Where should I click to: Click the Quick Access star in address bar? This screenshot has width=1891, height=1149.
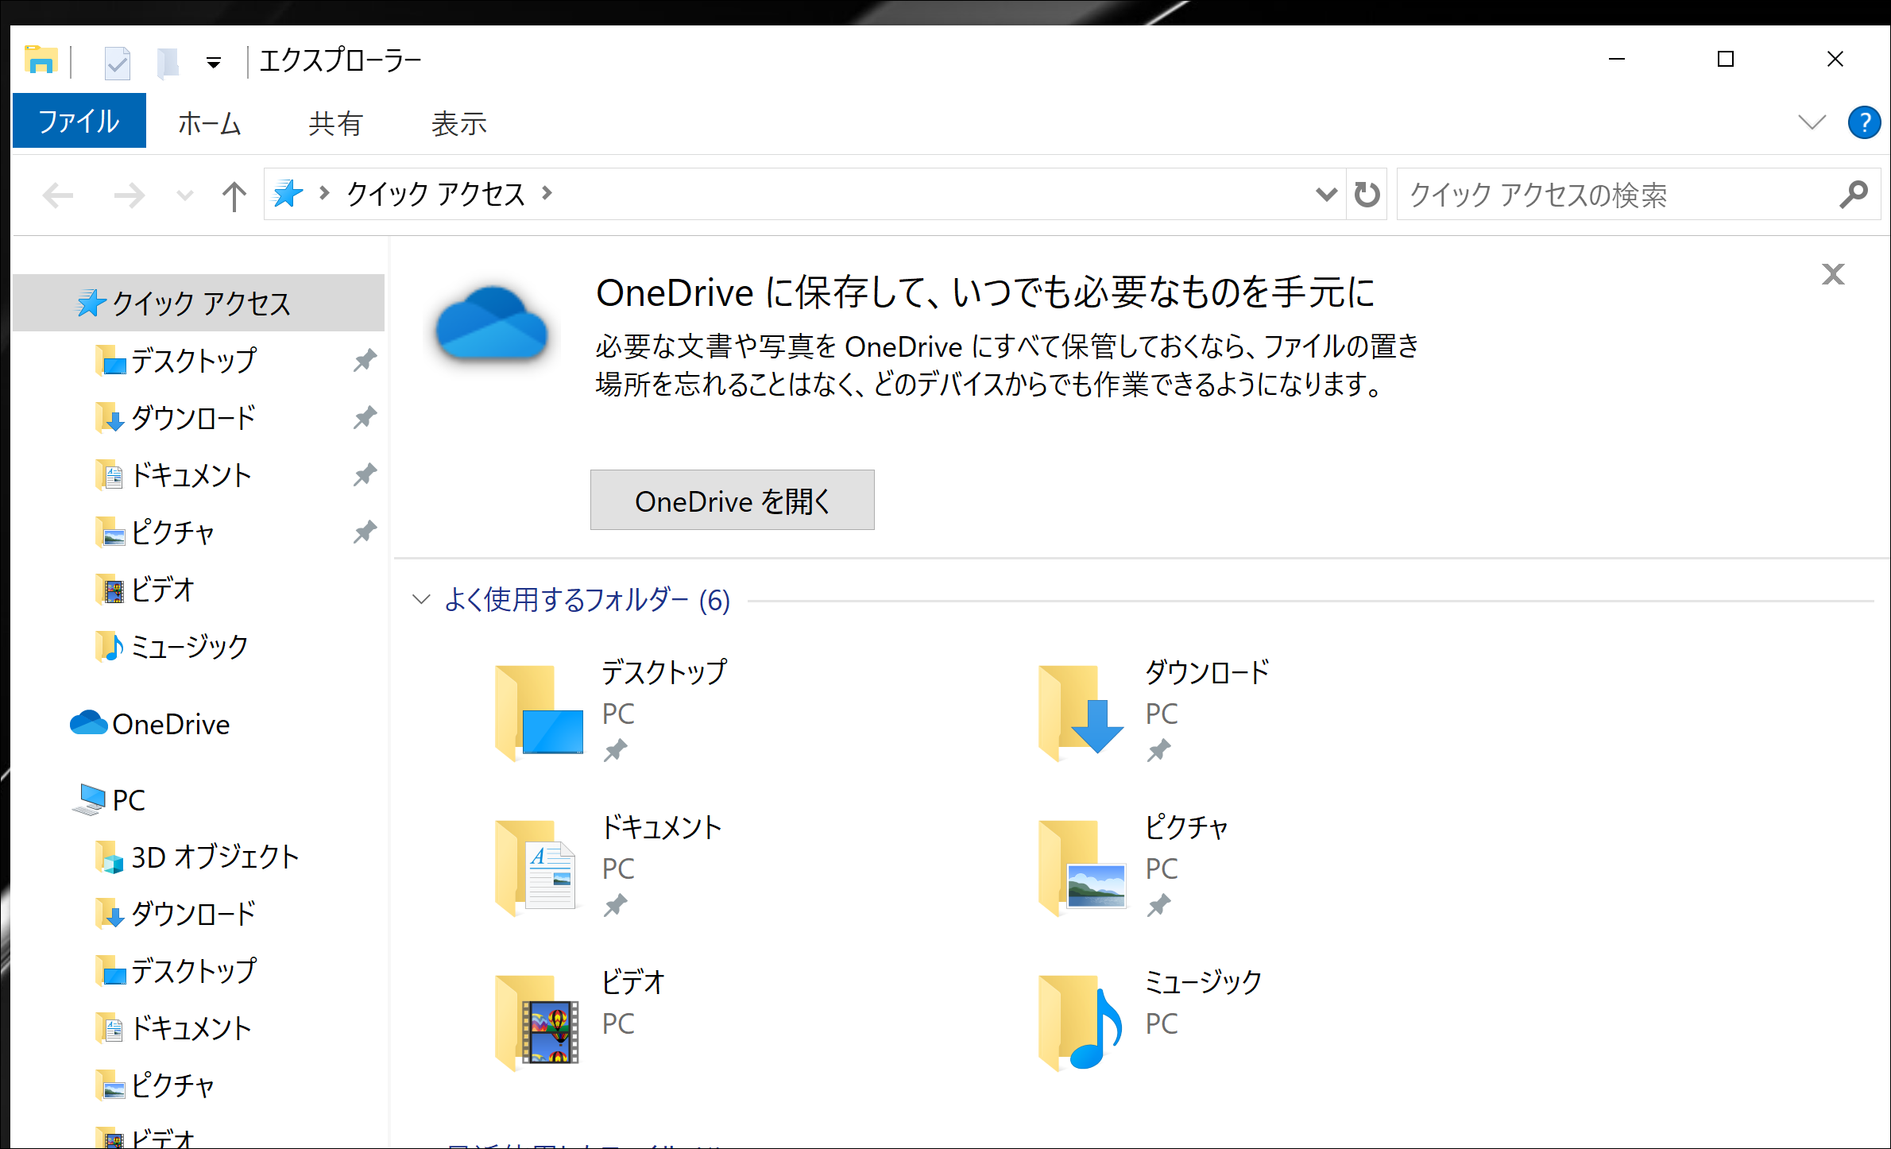[x=288, y=193]
